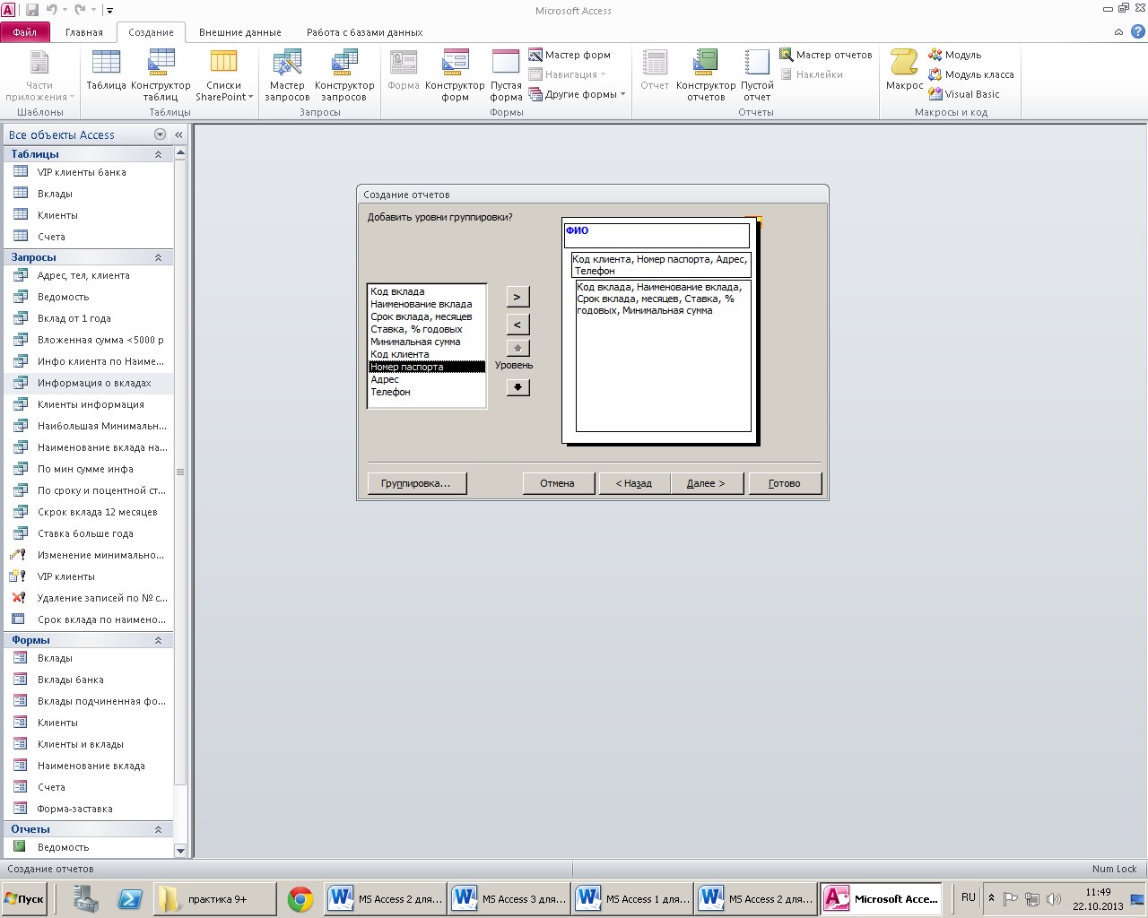Launch Мастер отчетов
The image size is (1148, 918).
pos(826,55)
